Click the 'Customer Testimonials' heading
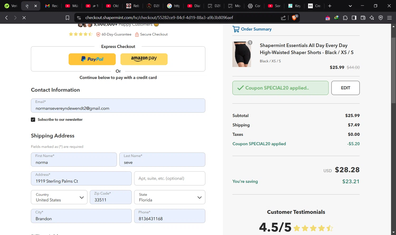This screenshot has width=396, height=235. point(296,212)
